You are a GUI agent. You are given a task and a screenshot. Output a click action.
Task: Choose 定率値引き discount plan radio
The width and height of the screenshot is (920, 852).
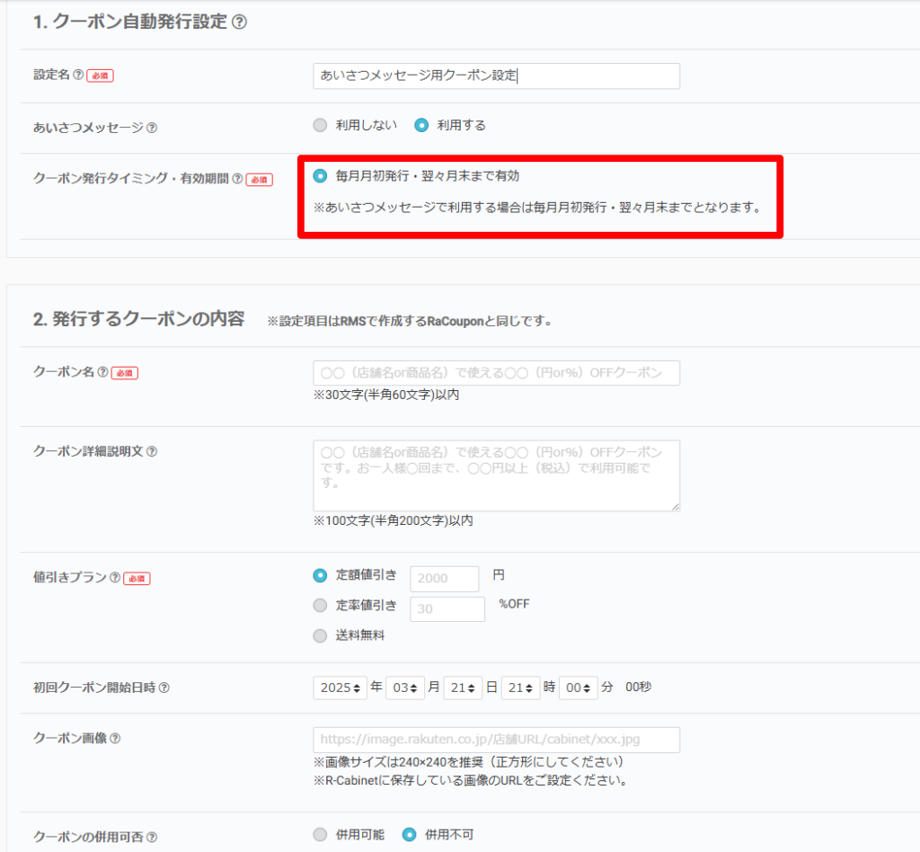click(x=320, y=605)
